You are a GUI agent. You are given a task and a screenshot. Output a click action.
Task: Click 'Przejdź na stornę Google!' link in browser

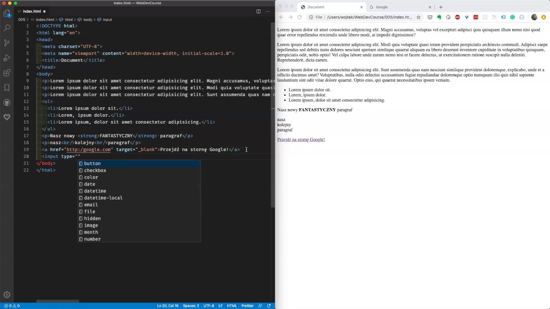[x=301, y=139]
